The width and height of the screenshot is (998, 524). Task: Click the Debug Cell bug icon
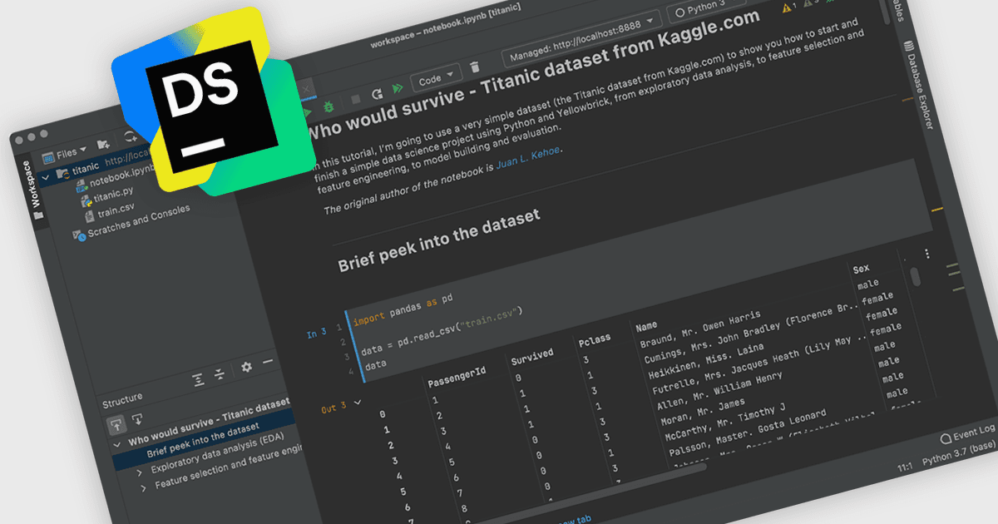click(x=329, y=107)
